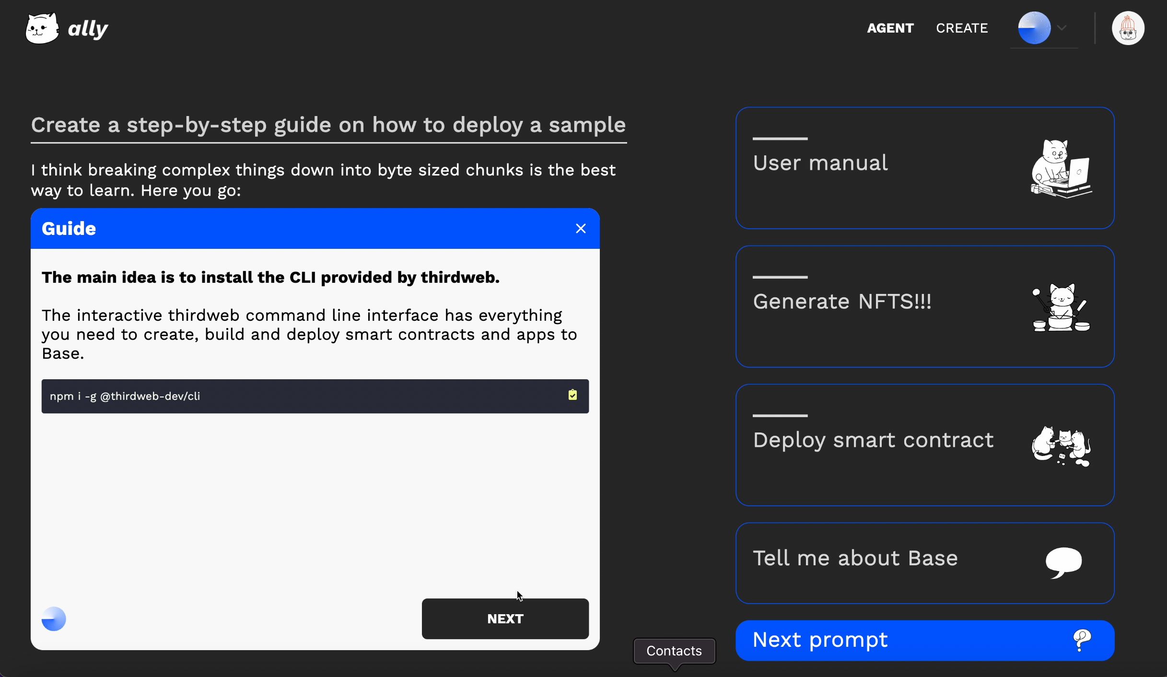Click the npm i -g code block
The image size is (1167, 677).
point(315,397)
